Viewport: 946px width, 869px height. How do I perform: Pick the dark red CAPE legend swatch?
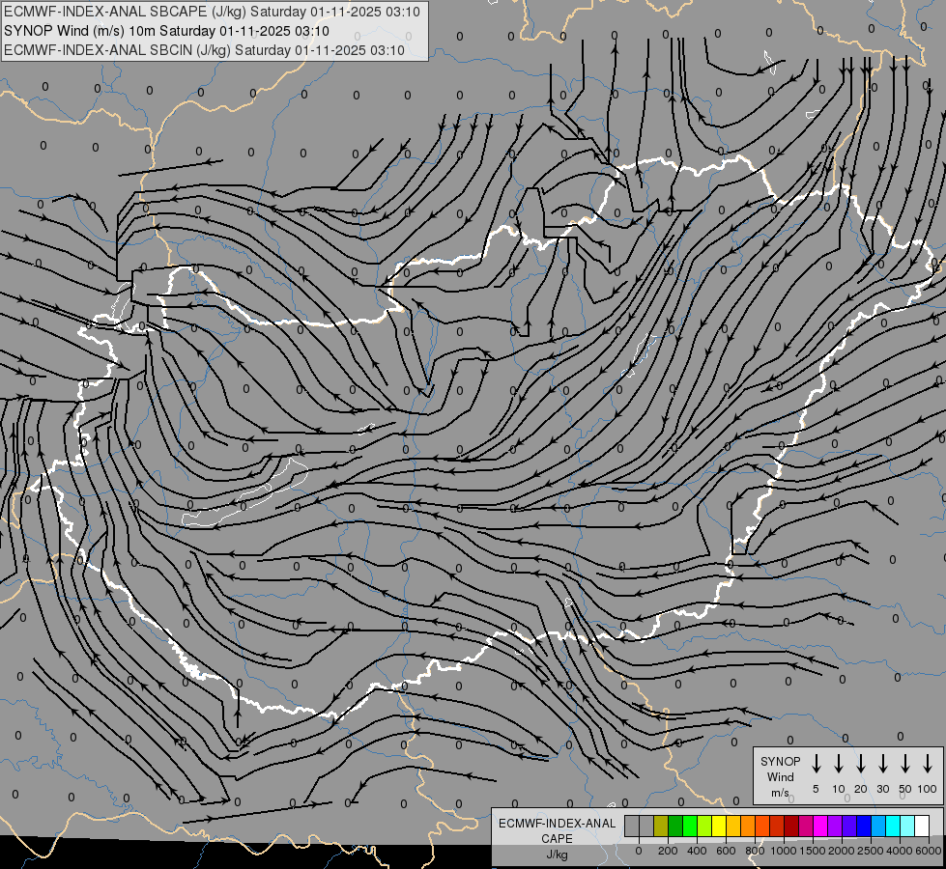pyautogui.click(x=791, y=827)
